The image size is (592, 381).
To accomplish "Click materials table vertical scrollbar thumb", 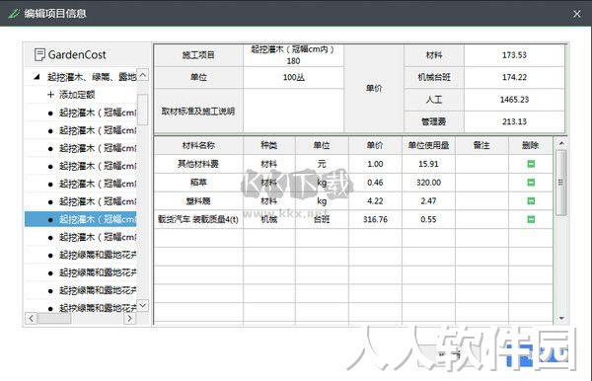I will (561, 183).
